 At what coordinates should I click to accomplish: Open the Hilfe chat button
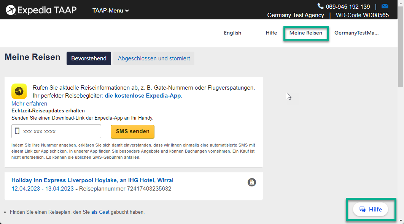[371, 209]
